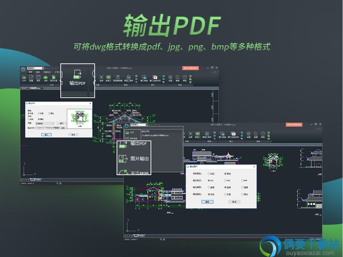
Task: Click 取消 button in 输出PDF dialog
Action: 73,135
